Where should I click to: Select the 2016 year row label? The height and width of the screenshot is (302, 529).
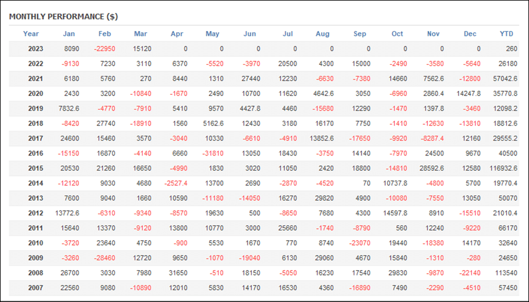[x=35, y=154]
